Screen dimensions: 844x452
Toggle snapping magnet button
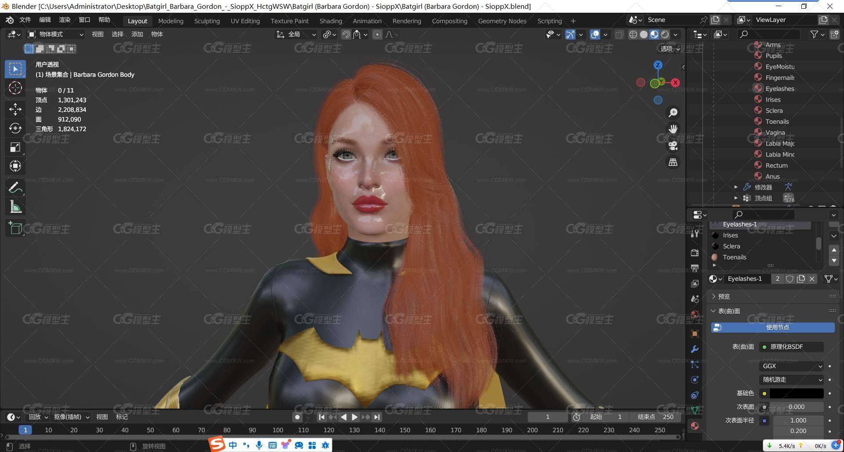tap(346, 34)
